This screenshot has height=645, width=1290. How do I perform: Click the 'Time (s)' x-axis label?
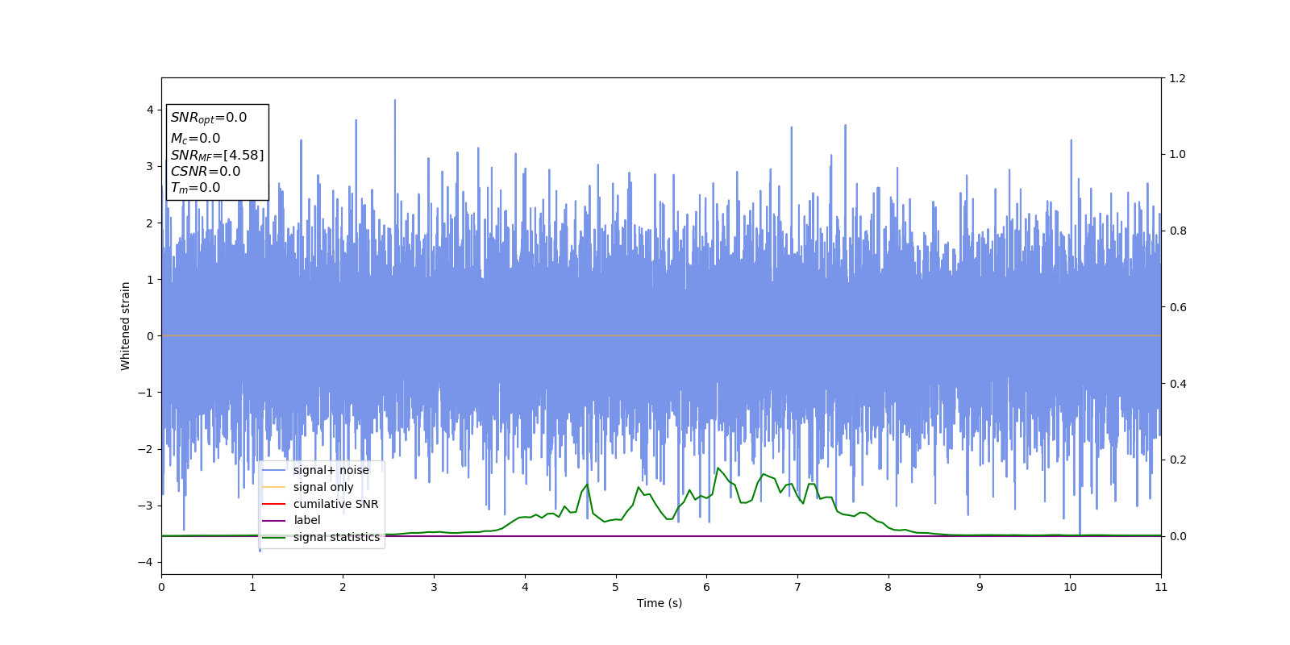660,603
